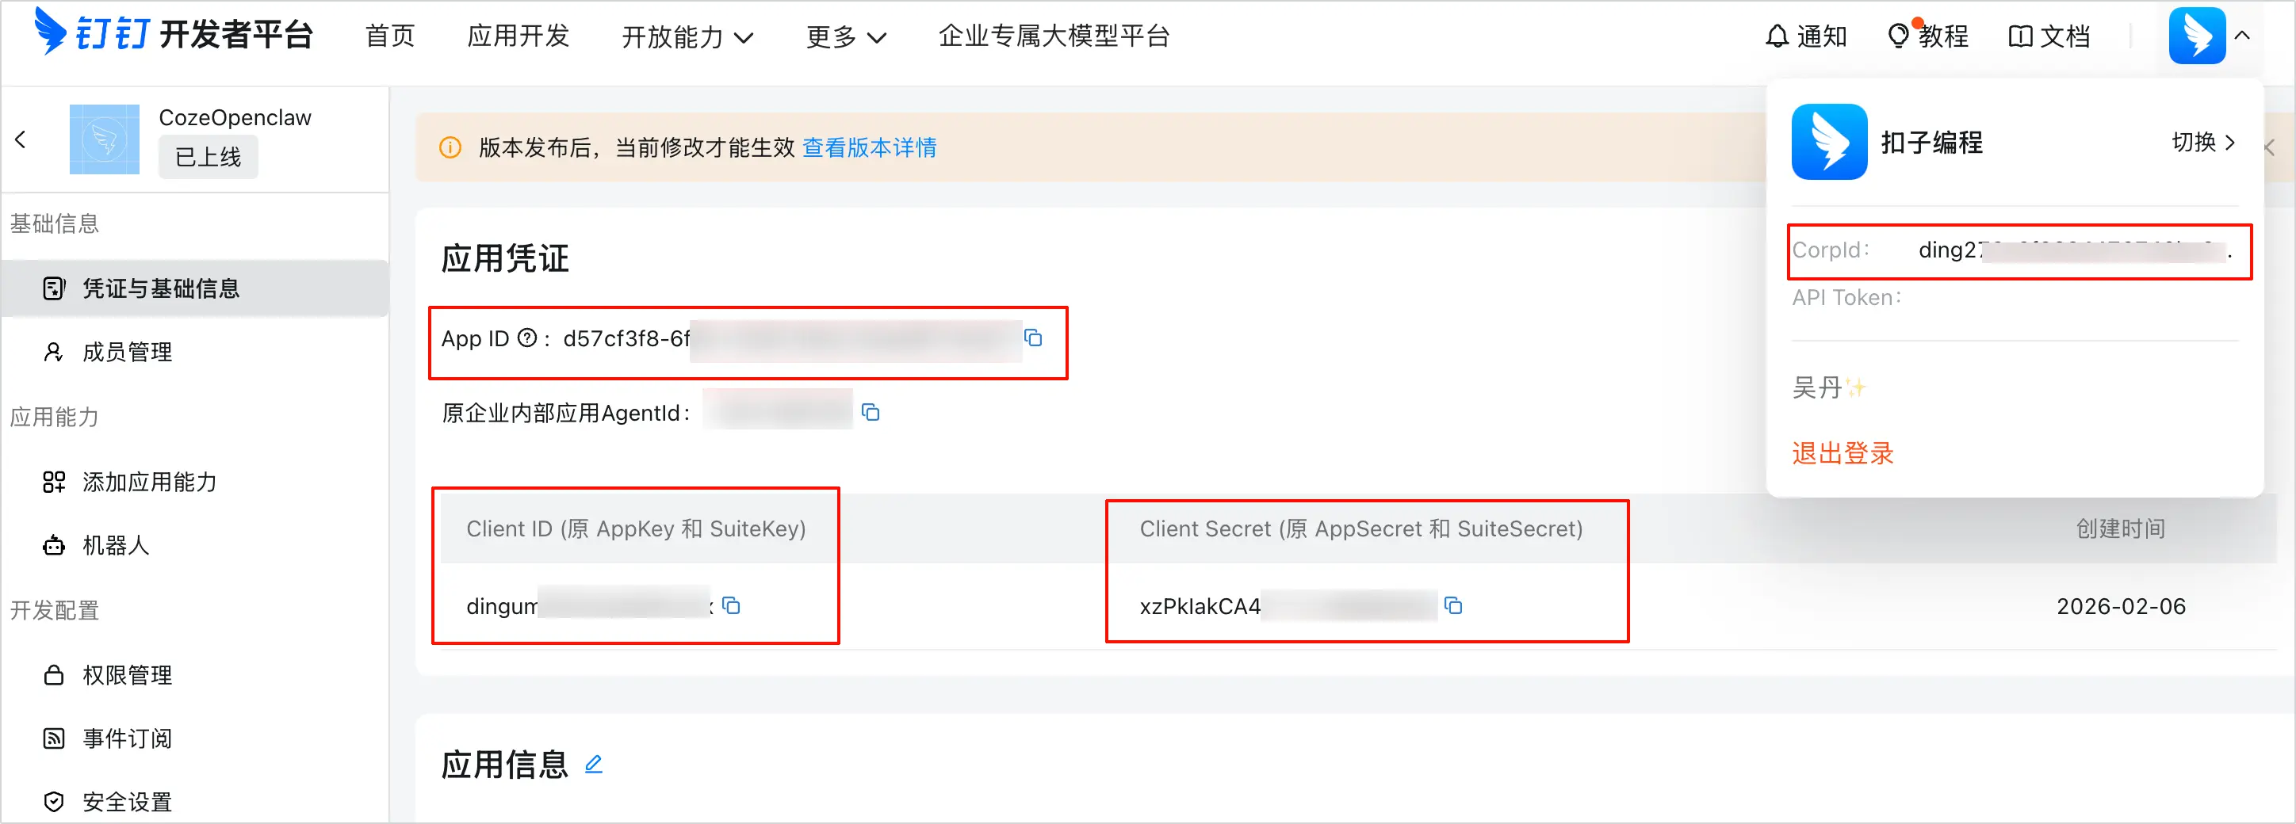2296x824 pixels.
Task: Open the 通知 bell notifications
Action: [1806, 36]
